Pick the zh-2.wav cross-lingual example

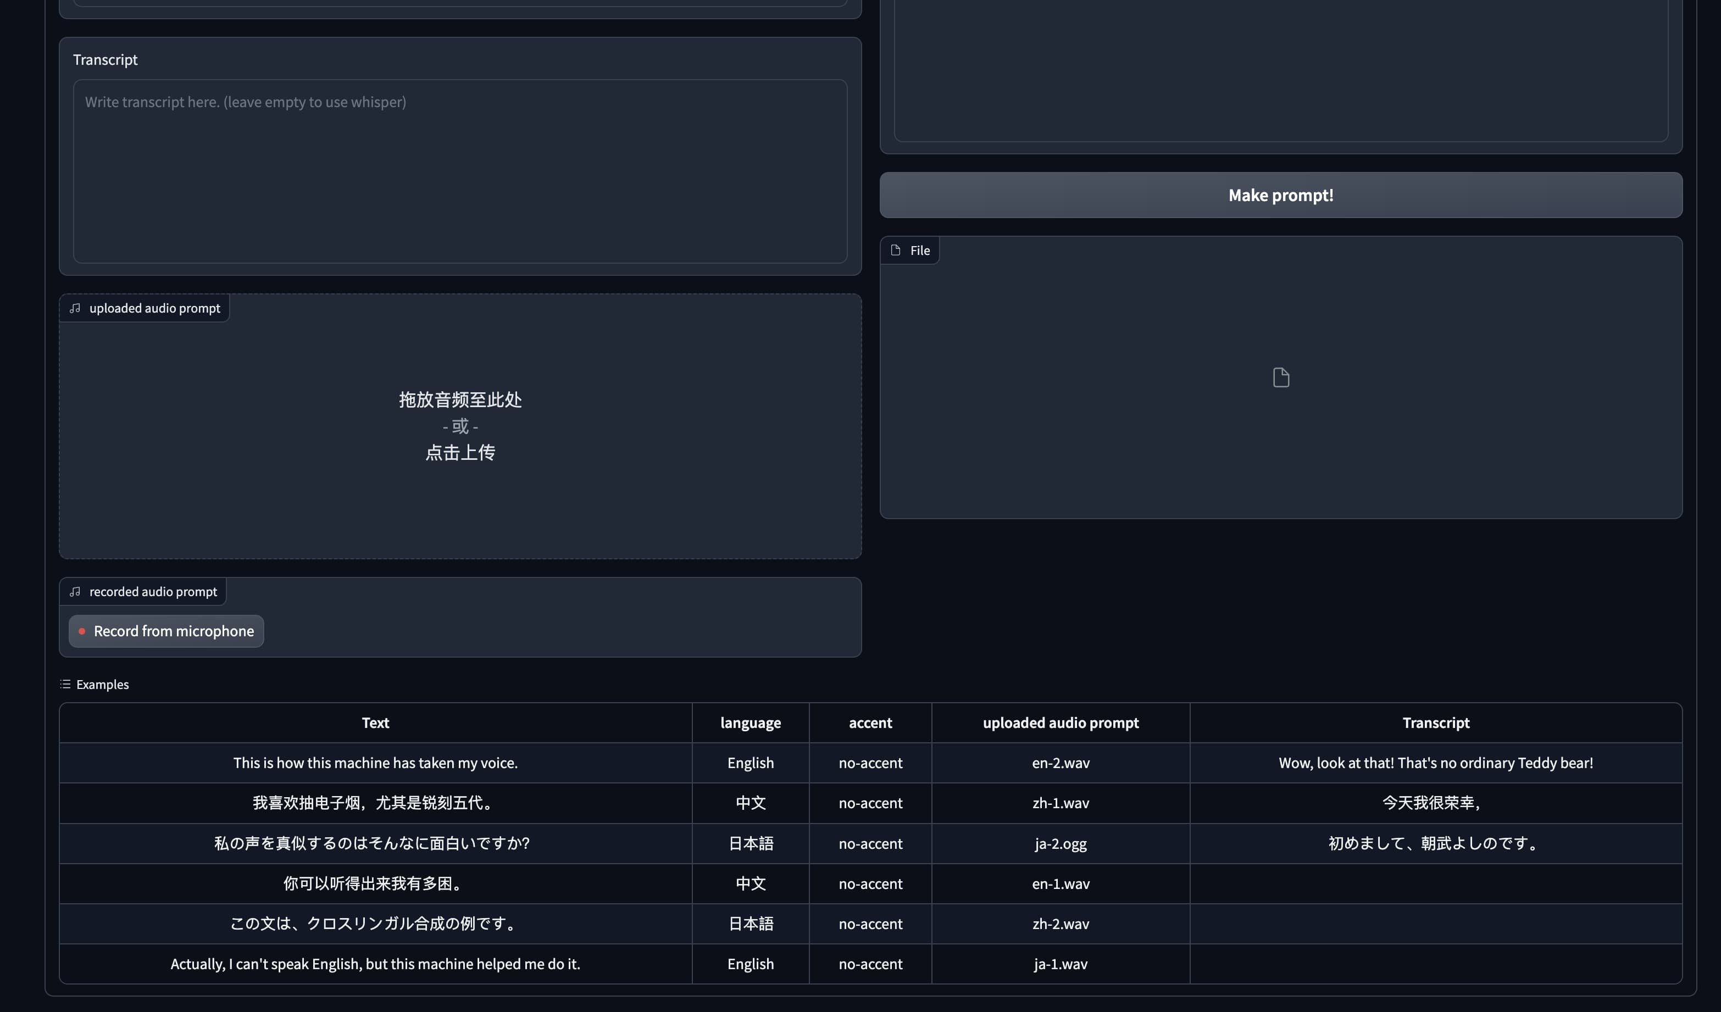[x=1060, y=924]
